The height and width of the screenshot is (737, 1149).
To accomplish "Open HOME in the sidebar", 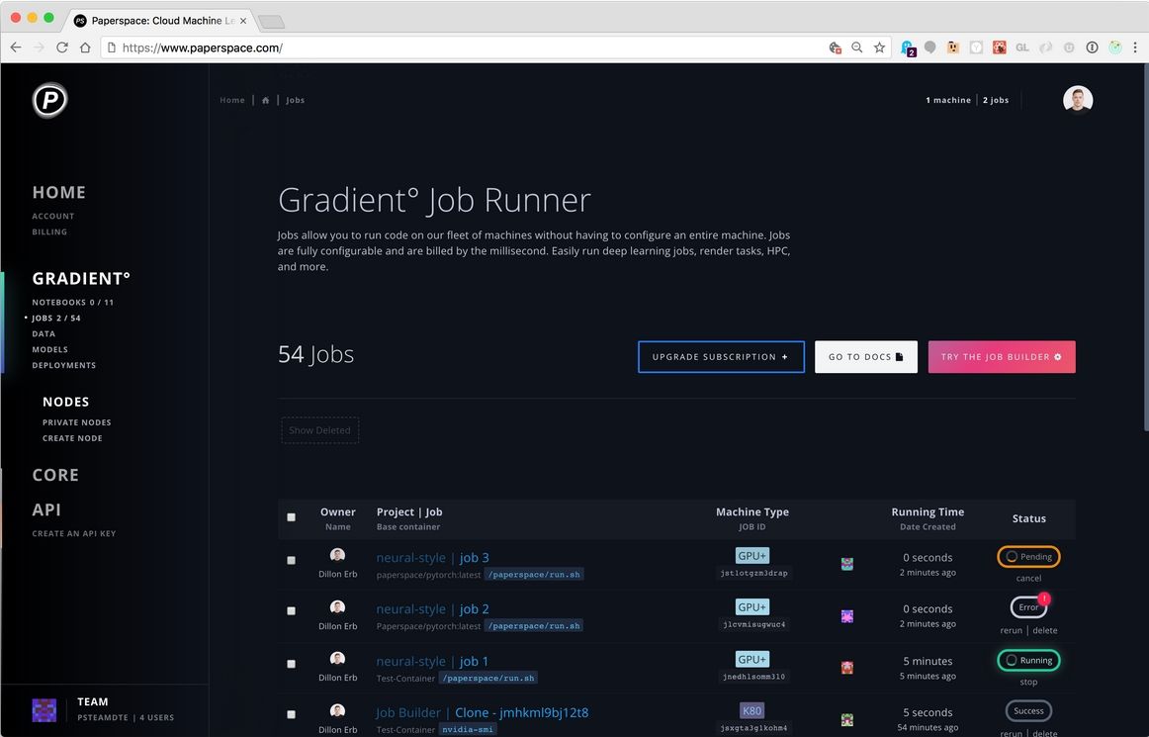I will [x=58, y=192].
